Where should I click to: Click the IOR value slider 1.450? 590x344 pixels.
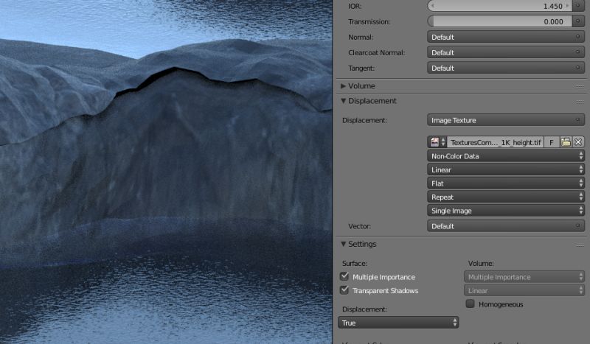click(500, 6)
